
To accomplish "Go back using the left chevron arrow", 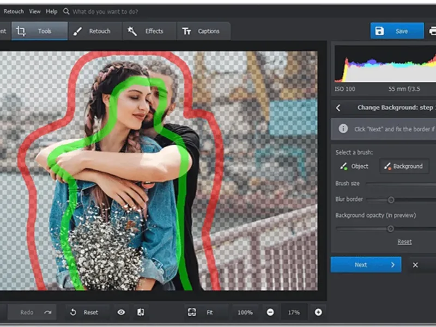I will [338, 108].
